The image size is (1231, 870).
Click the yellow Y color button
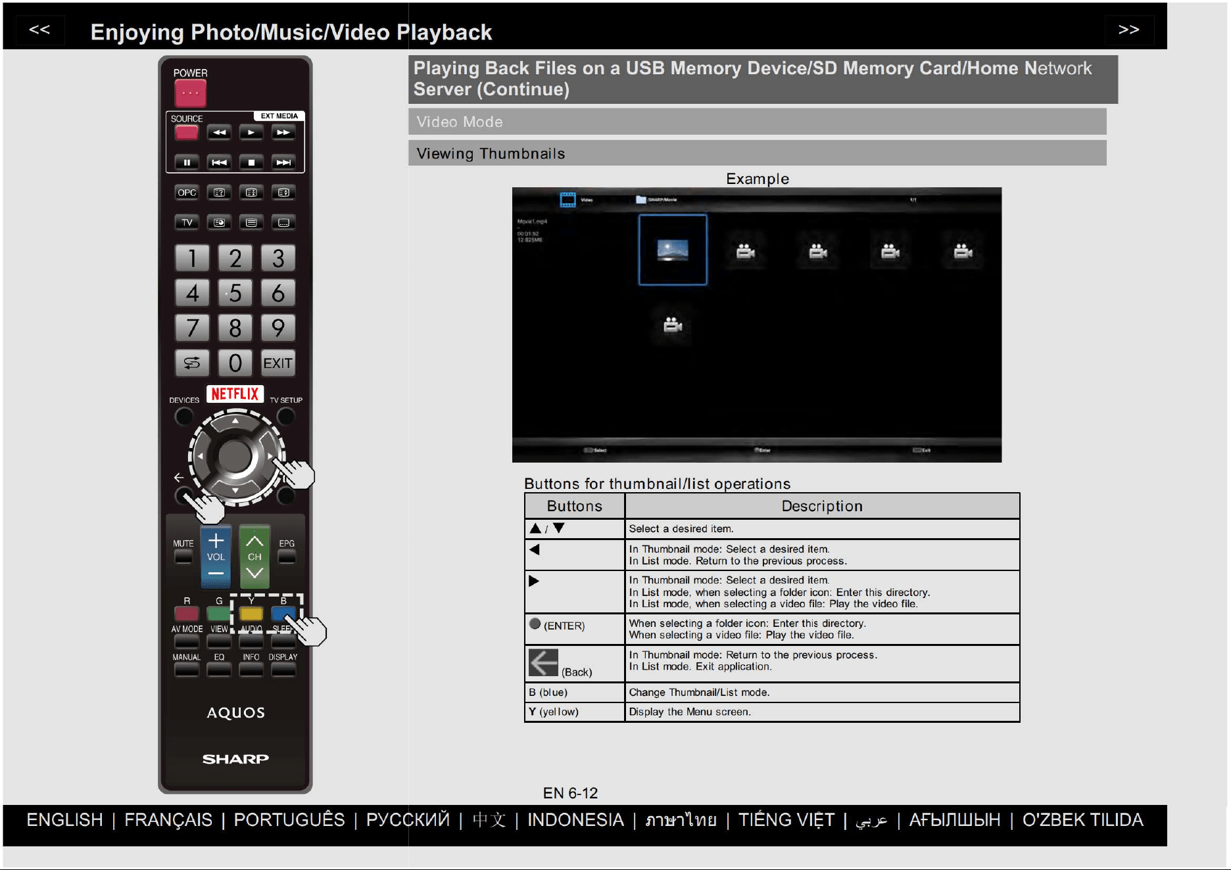click(251, 614)
